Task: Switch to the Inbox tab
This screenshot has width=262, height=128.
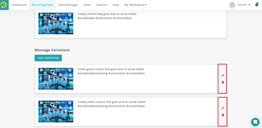Action: (87, 5)
